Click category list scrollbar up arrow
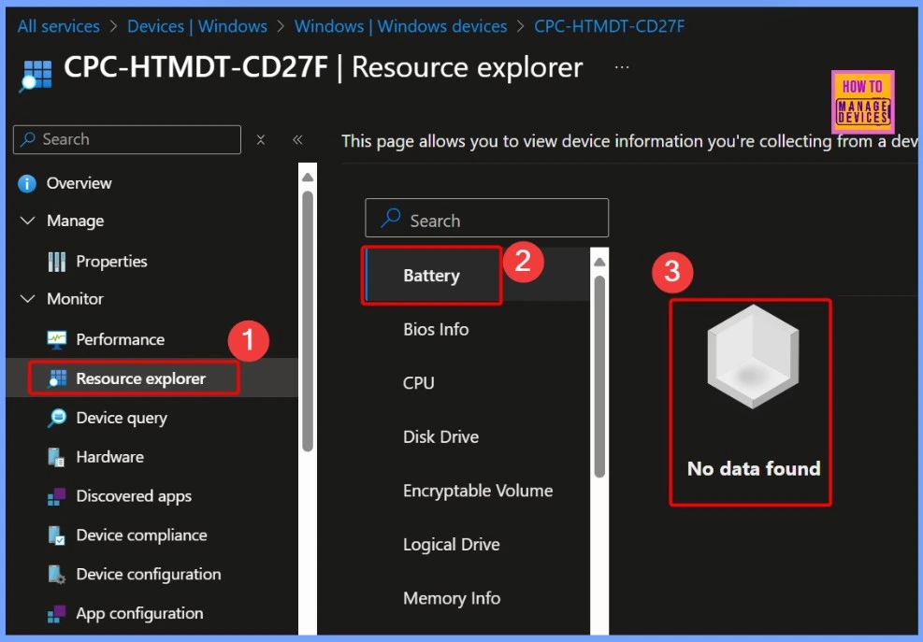Image resolution: width=923 pixels, height=642 pixels. [x=599, y=262]
